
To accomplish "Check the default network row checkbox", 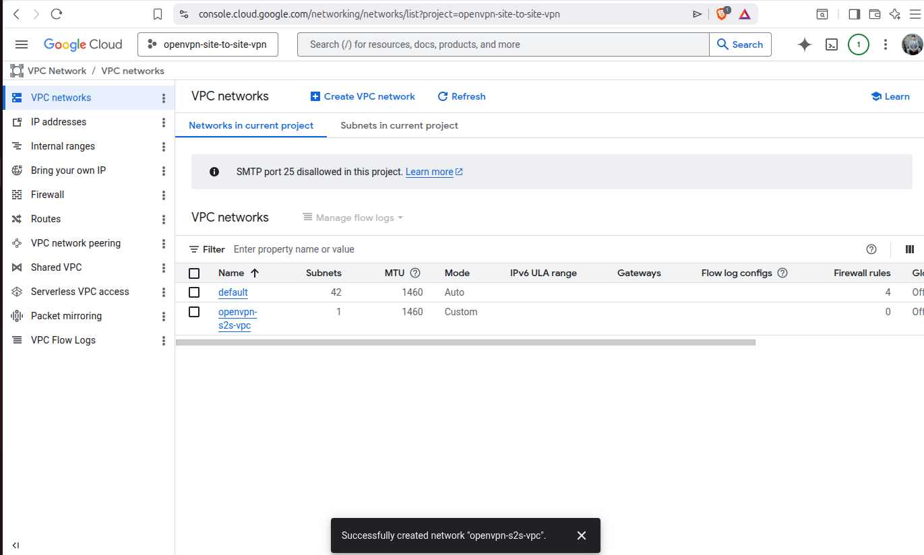I will 194,292.
